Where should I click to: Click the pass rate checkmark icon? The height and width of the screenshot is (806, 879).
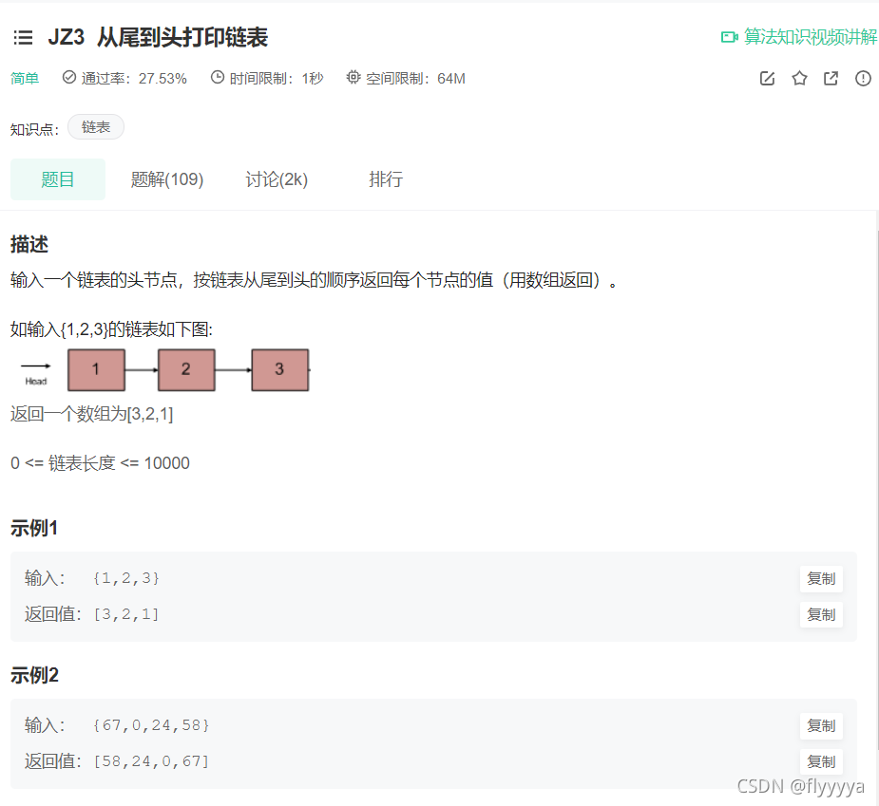(x=69, y=77)
